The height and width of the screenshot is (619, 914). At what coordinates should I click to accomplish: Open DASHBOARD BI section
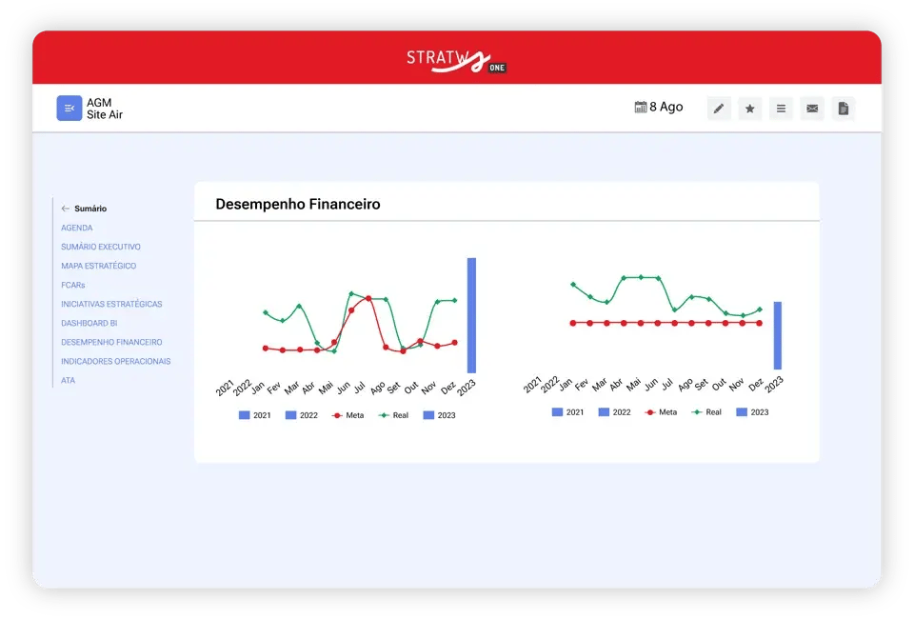click(x=89, y=323)
